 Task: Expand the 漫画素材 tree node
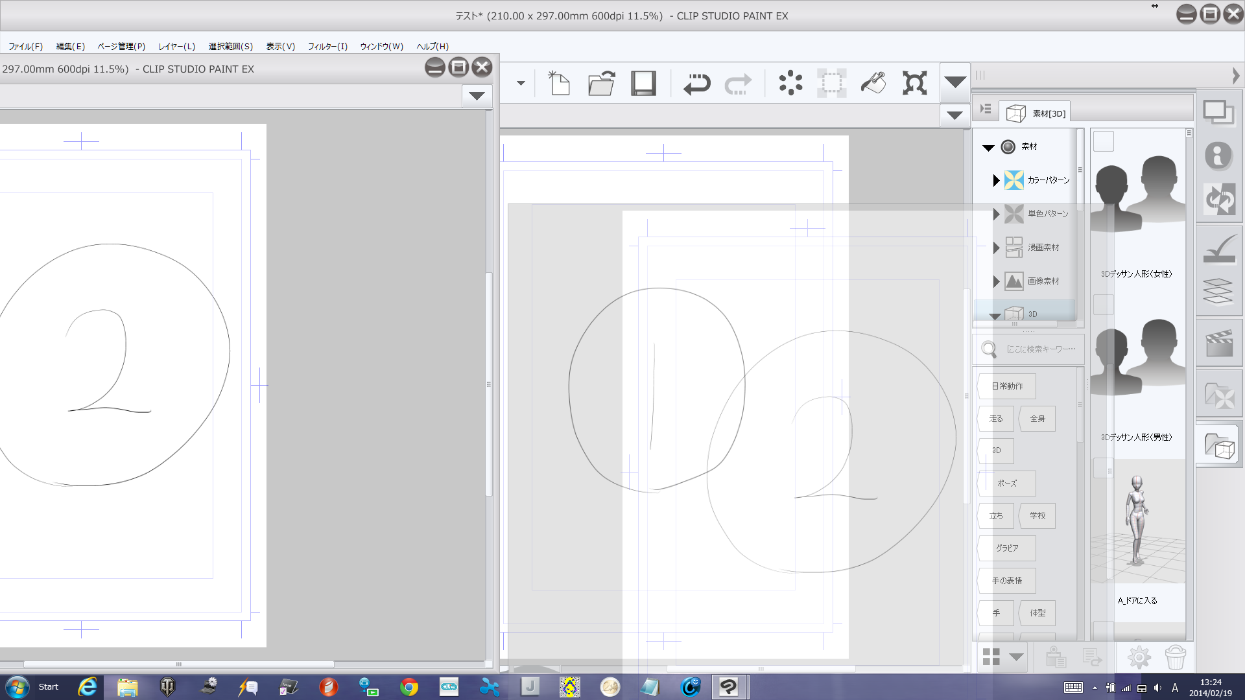[x=996, y=248]
